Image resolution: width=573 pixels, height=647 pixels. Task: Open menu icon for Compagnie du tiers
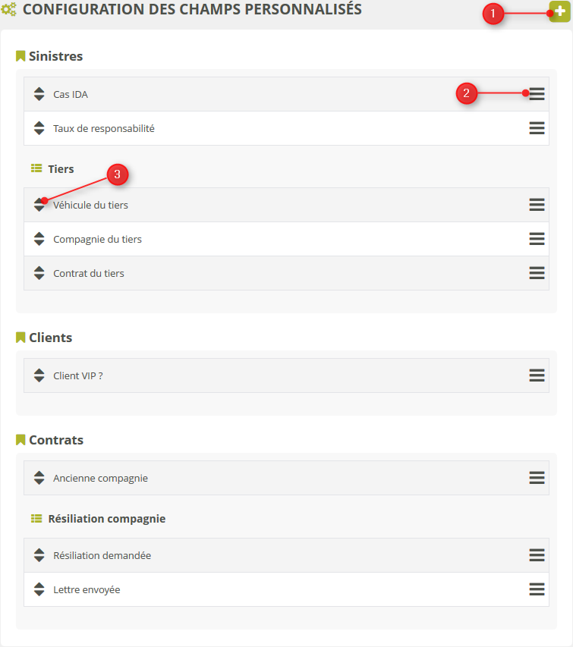pyautogui.click(x=537, y=239)
